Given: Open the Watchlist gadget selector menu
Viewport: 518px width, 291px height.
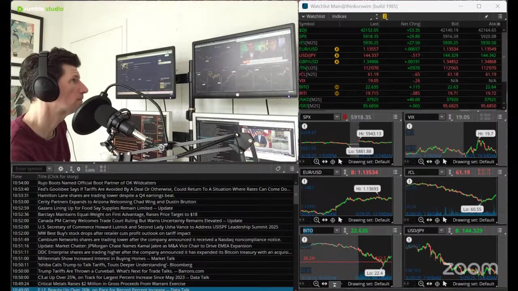Looking at the screenshot, I should [x=313, y=16].
